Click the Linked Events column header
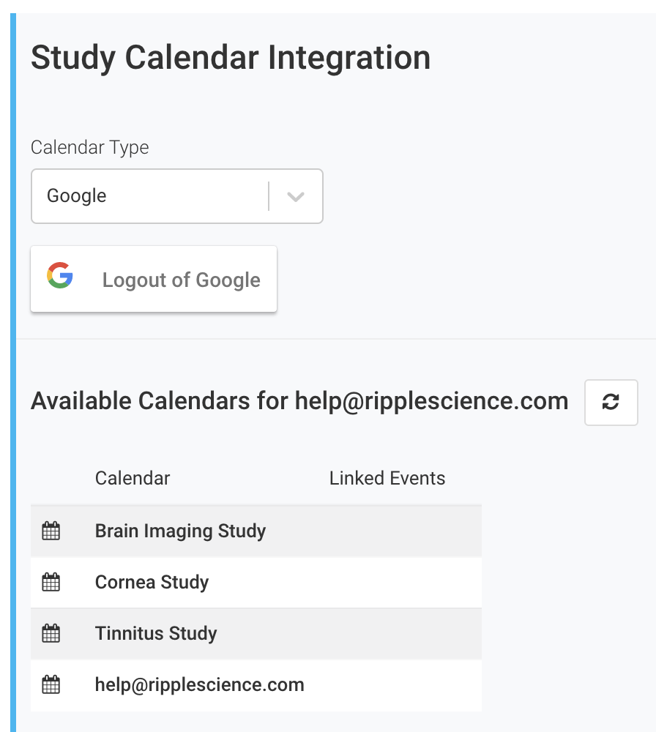Viewport: 656px width, 732px height. [387, 479]
